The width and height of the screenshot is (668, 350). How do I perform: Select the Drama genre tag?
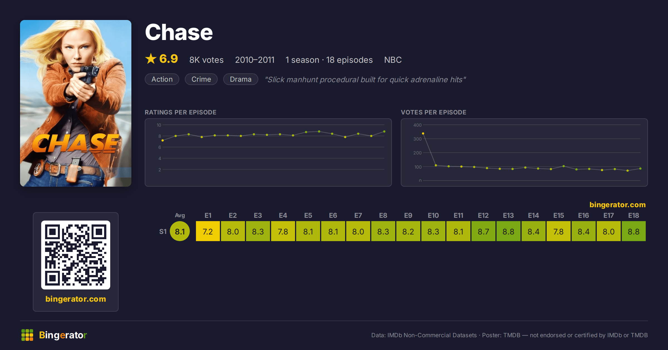point(241,79)
